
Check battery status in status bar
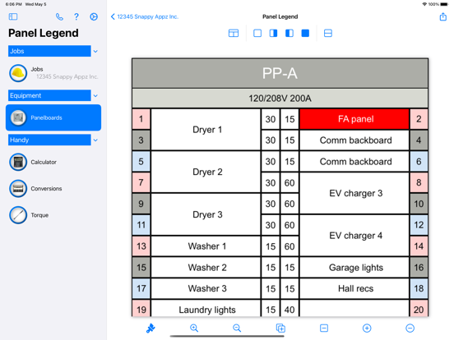click(444, 4)
